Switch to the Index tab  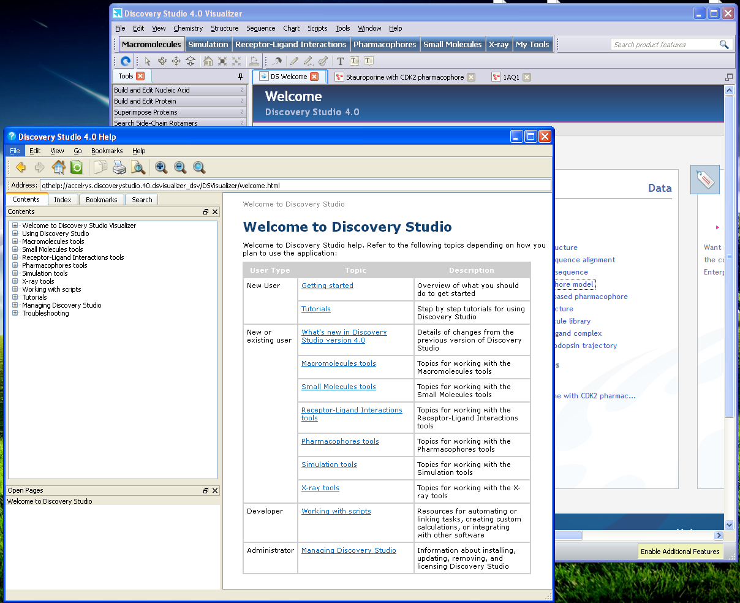[62, 200]
